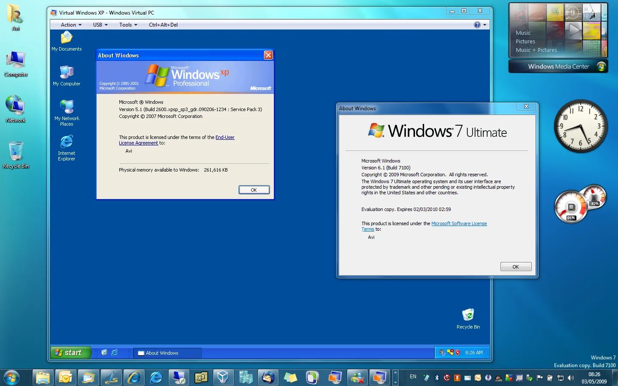Click XP tray red security shield icon

point(457,353)
